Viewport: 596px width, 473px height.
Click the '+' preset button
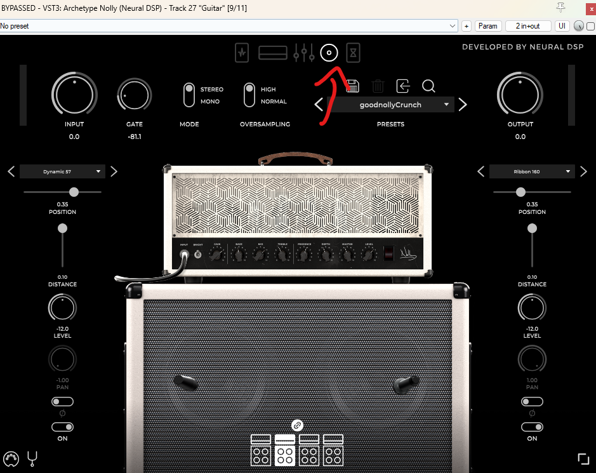467,26
